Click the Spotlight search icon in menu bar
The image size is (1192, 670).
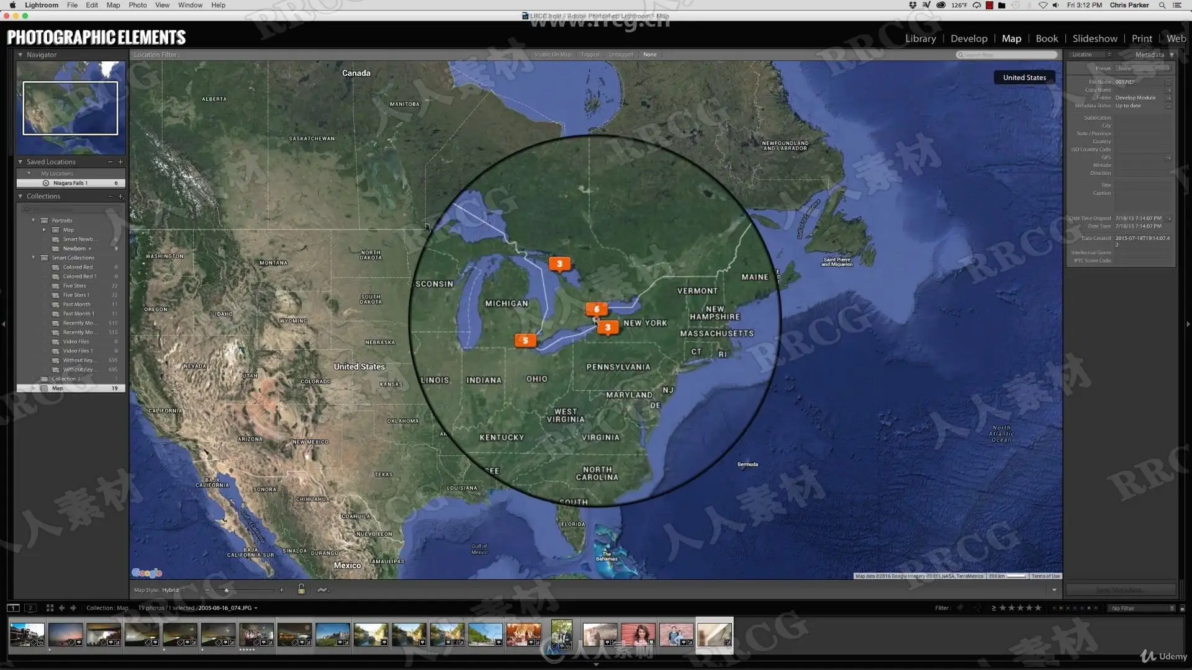(x=1162, y=5)
